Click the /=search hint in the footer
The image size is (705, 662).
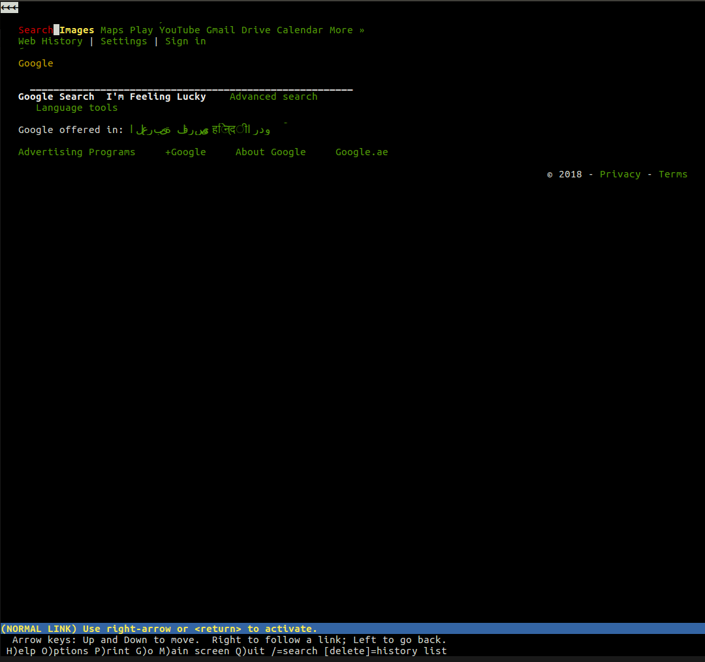pyautogui.click(x=294, y=651)
